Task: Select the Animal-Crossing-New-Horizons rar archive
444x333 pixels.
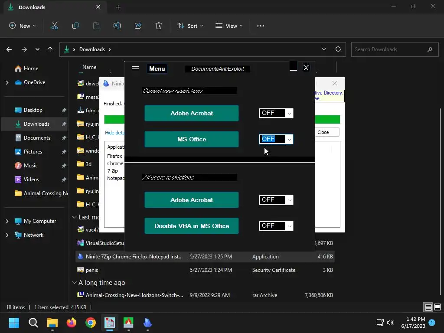Action: pyautogui.click(x=205, y=295)
